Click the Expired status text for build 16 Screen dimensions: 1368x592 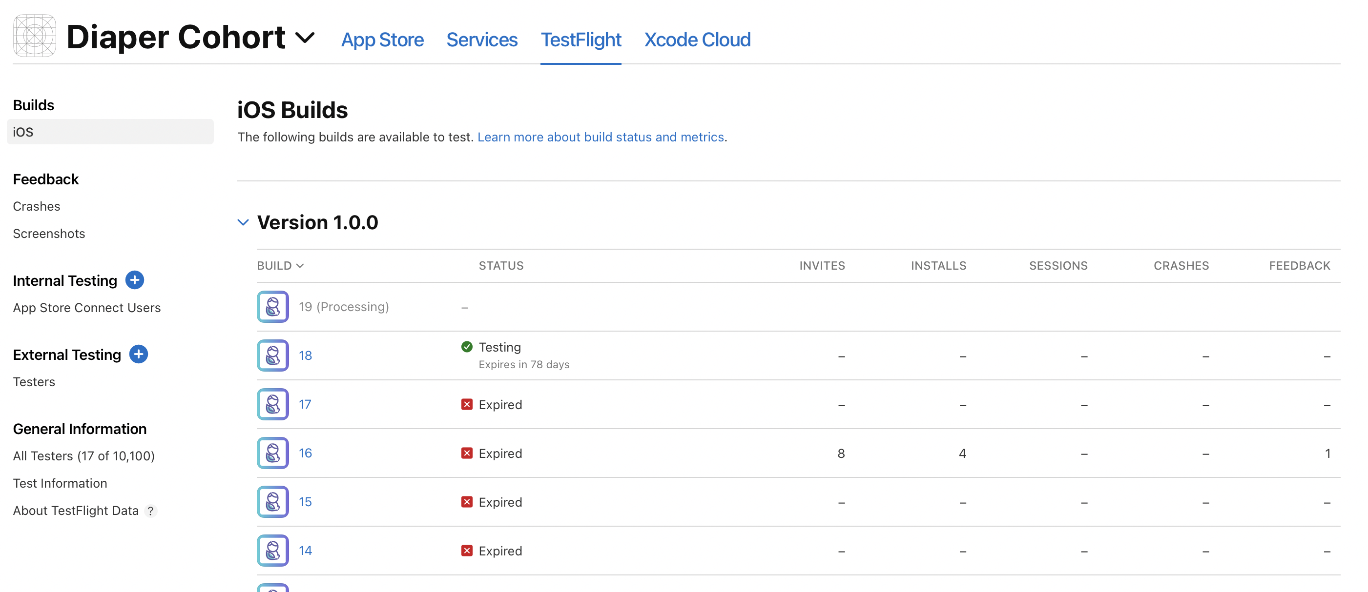click(500, 454)
